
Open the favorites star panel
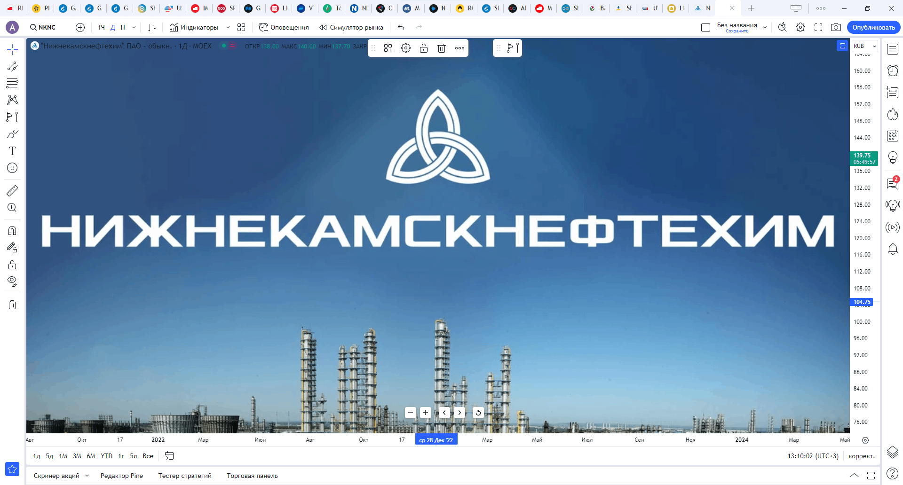[12, 469]
